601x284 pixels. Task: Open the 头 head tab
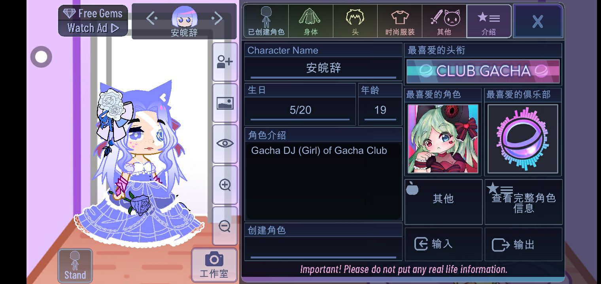coord(355,21)
